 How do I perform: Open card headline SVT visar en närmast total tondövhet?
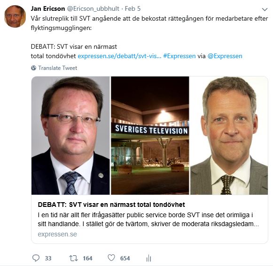point(111,205)
